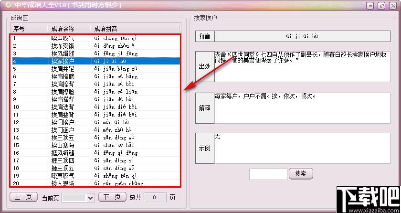
Task: Go to next page with 下一页
Action: click(x=112, y=197)
